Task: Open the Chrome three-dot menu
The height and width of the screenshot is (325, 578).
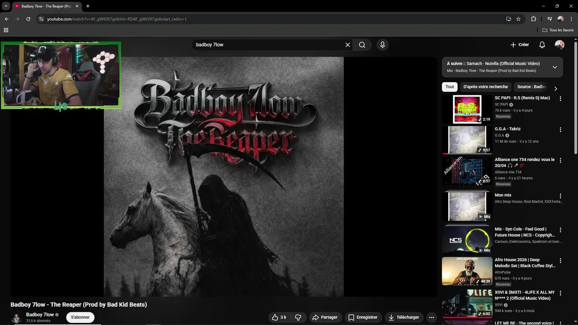Action: tap(571, 19)
